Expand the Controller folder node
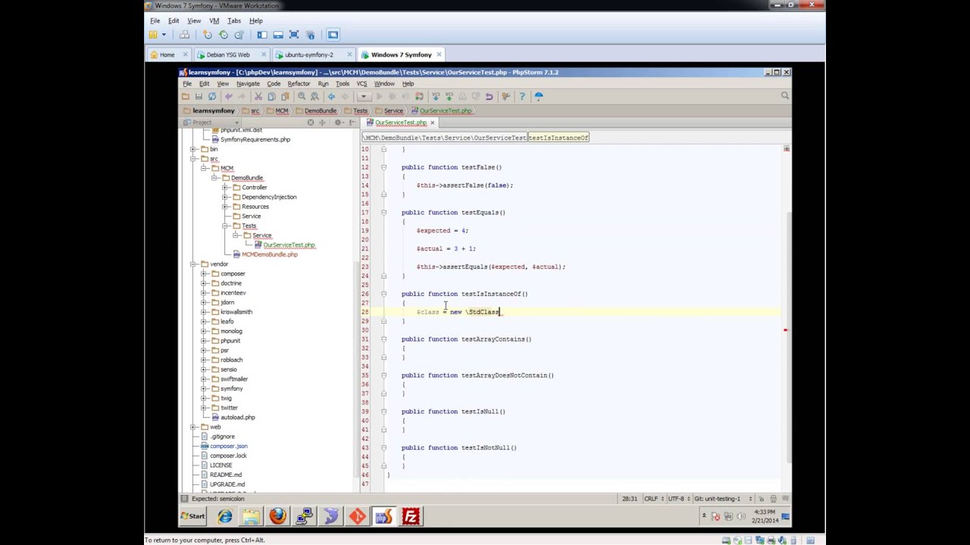The height and width of the screenshot is (545, 970). [225, 188]
